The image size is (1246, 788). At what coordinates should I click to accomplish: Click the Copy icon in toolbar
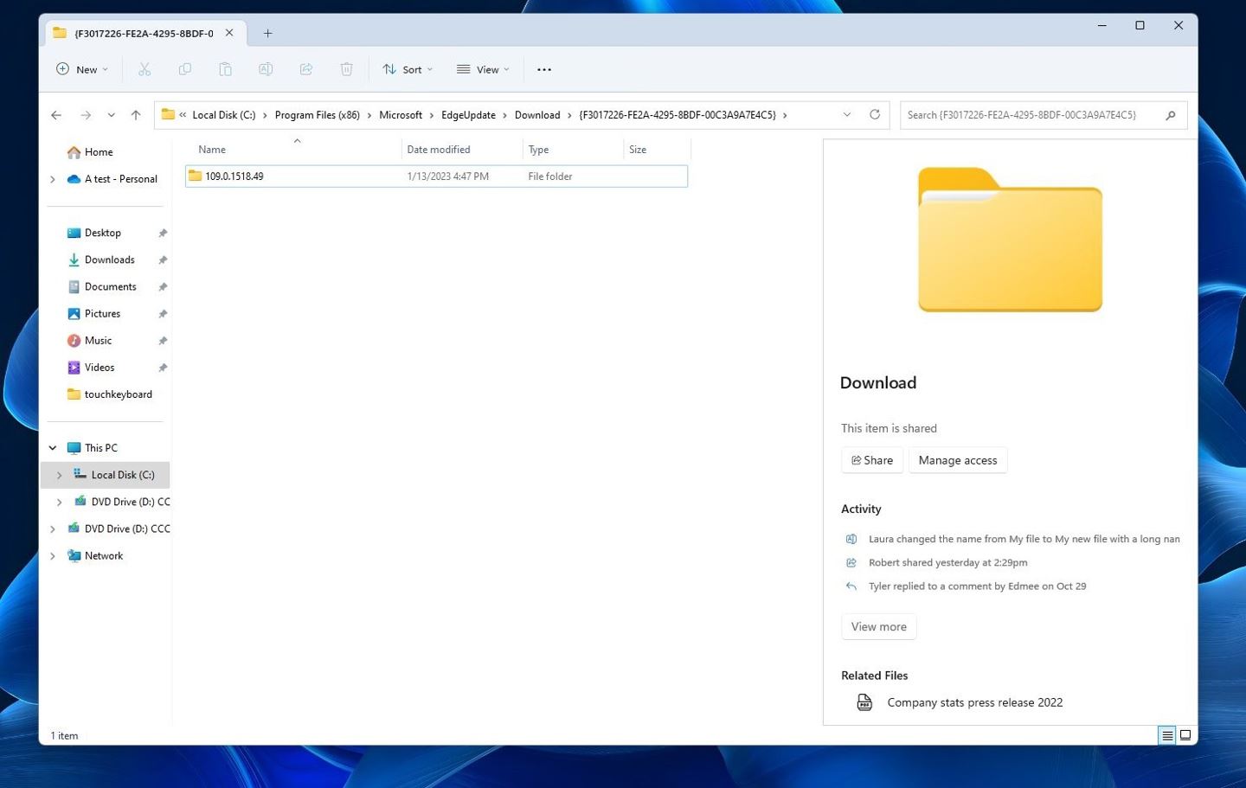pyautogui.click(x=184, y=69)
